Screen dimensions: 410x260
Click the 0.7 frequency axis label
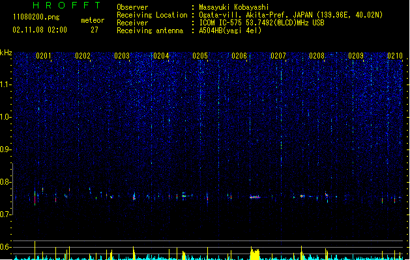tap(5, 214)
